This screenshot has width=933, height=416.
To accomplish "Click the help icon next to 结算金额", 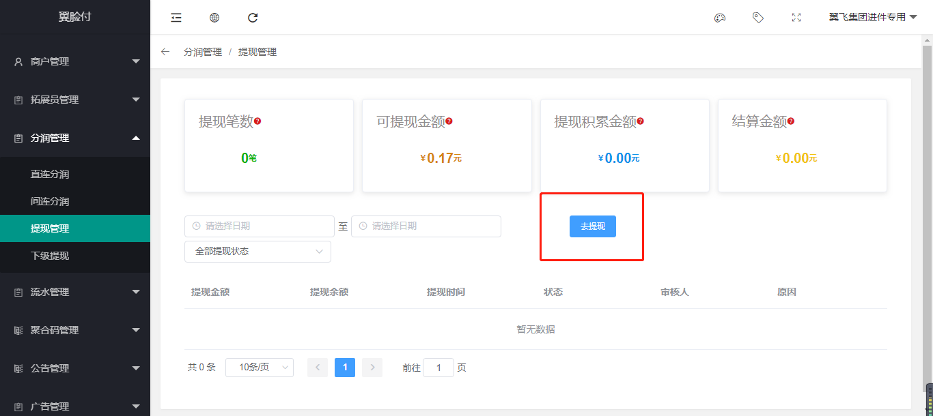I will click(790, 121).
